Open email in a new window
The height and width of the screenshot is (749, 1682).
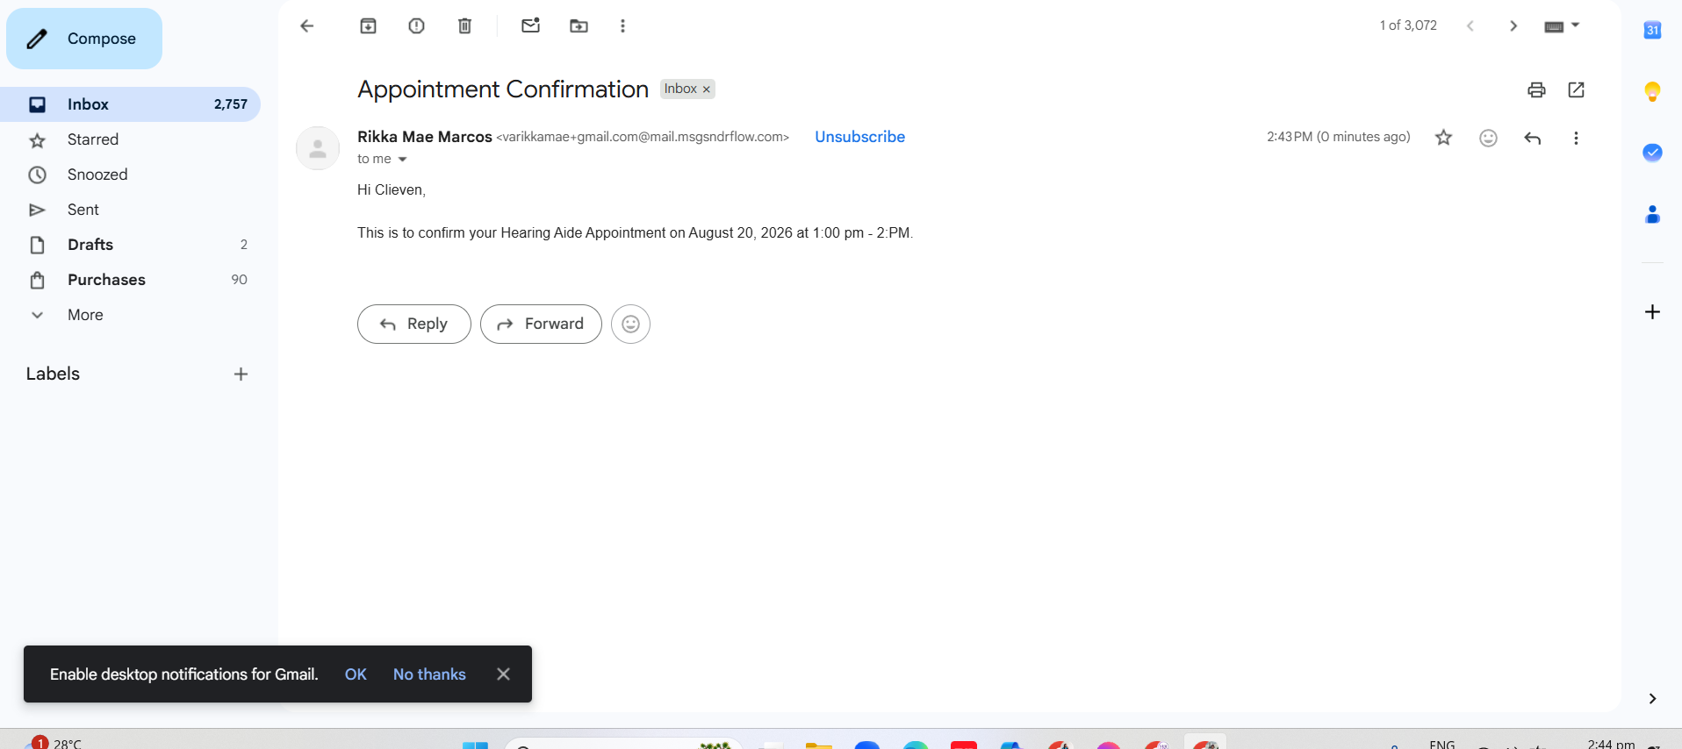pyautogui.click(x=1577, y=89)
